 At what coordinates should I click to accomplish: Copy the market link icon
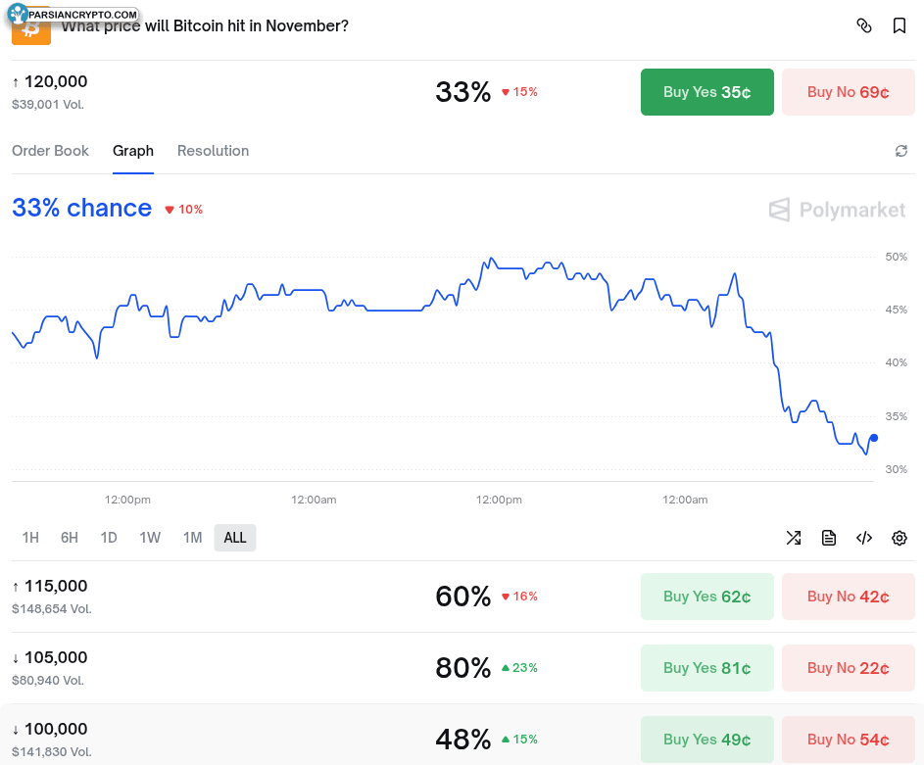(864, 25)
